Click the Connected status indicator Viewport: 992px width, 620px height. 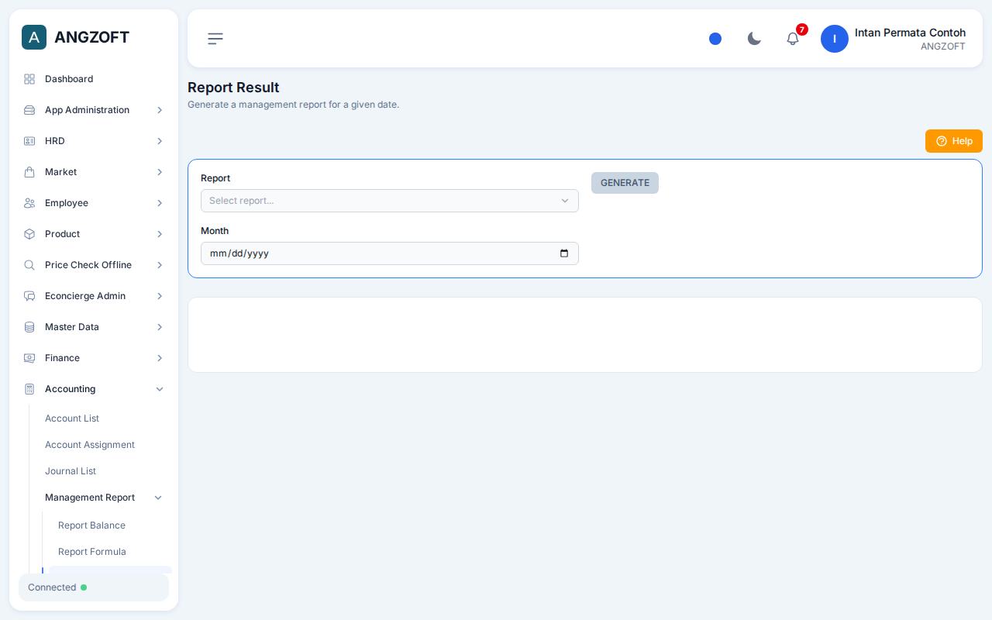[x=94, y=587]
